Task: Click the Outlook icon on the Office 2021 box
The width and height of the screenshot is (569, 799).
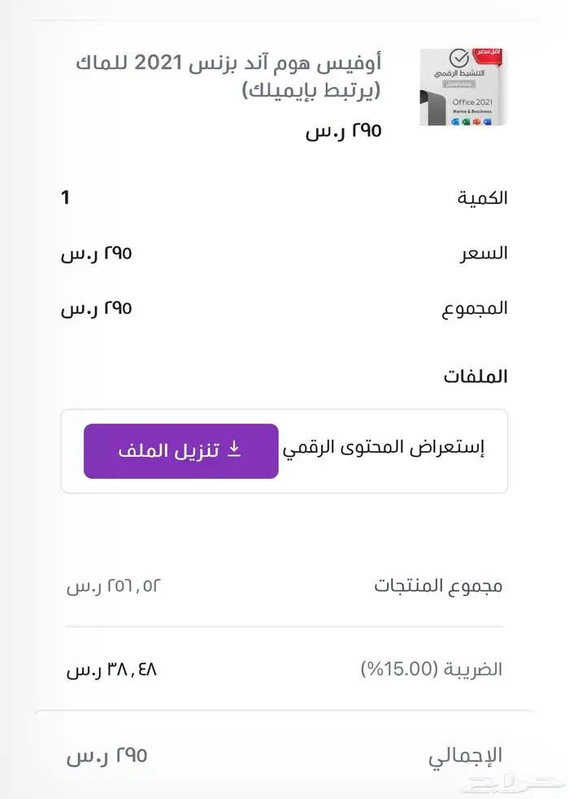Action: tap(485, 121)
